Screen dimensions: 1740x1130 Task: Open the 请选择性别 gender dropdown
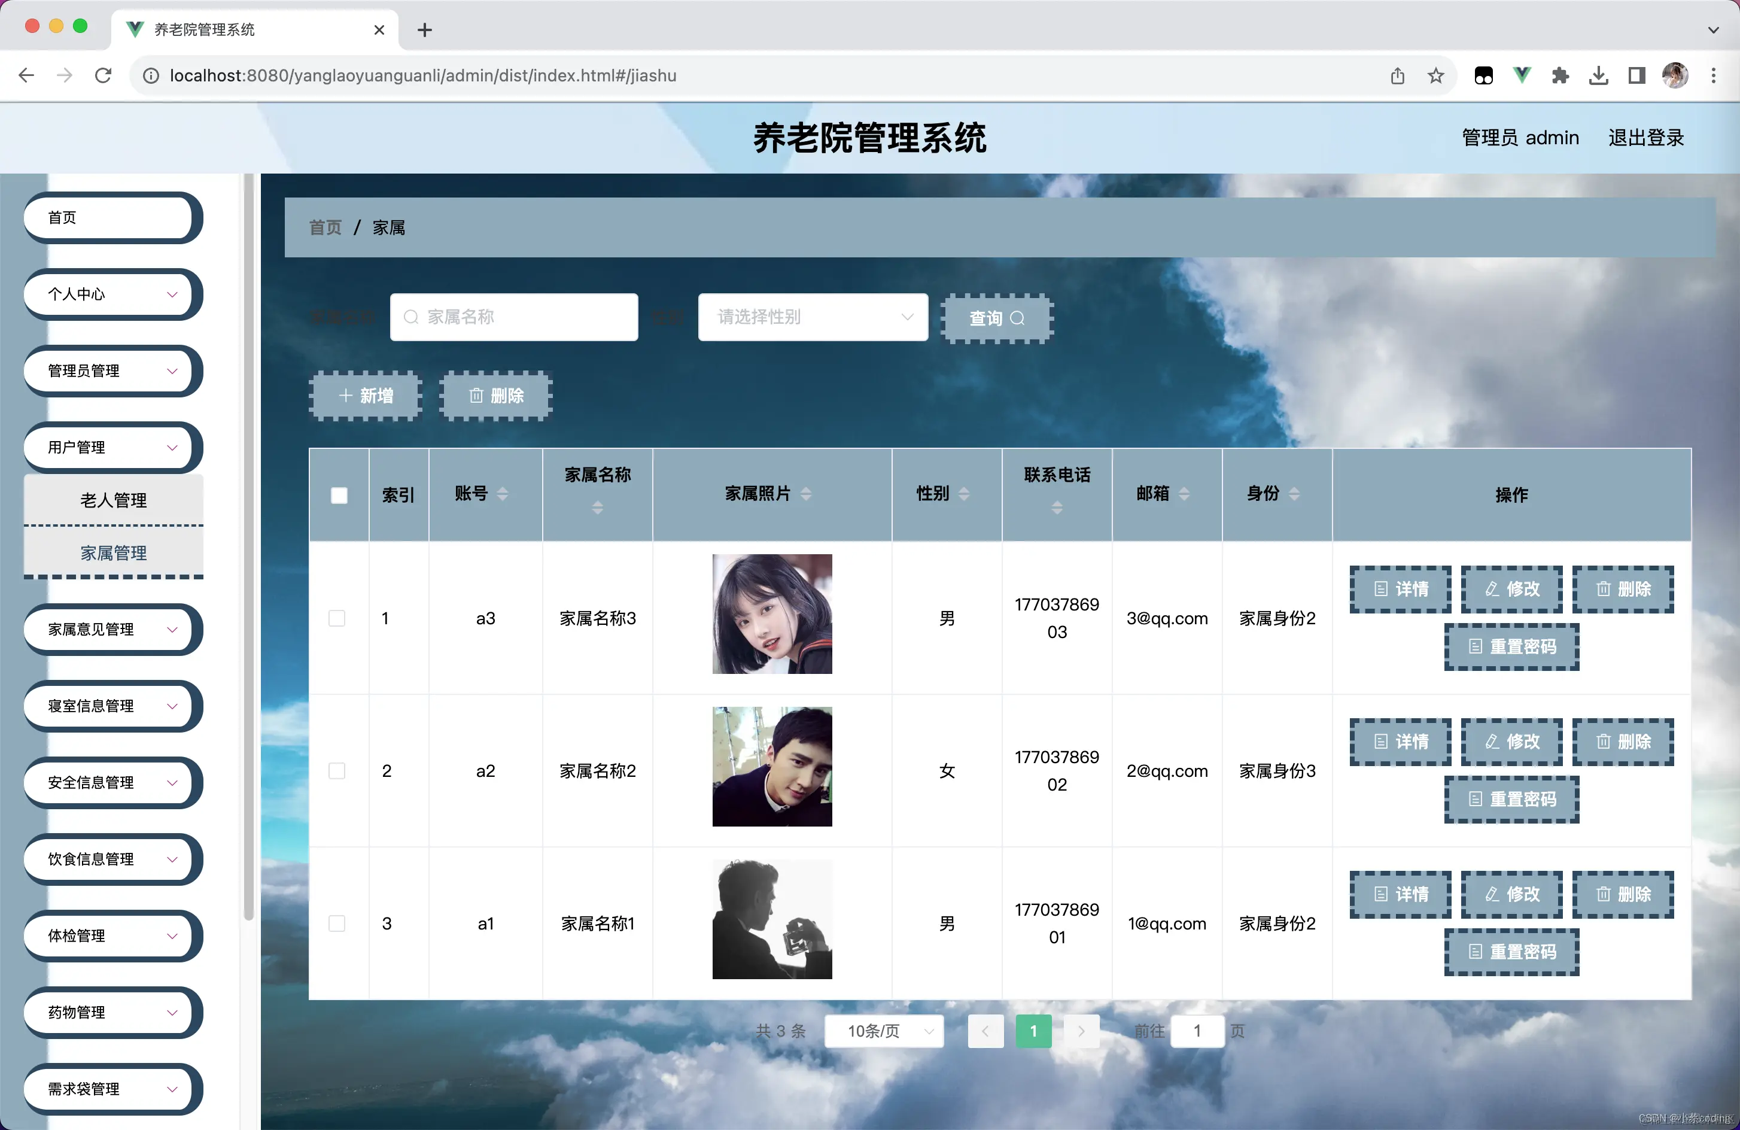(x=812, y=317)
